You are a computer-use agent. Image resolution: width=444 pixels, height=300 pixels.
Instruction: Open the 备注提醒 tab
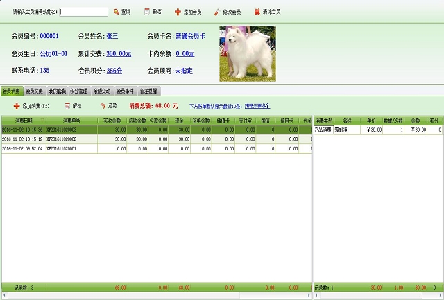tap(148, 91)
